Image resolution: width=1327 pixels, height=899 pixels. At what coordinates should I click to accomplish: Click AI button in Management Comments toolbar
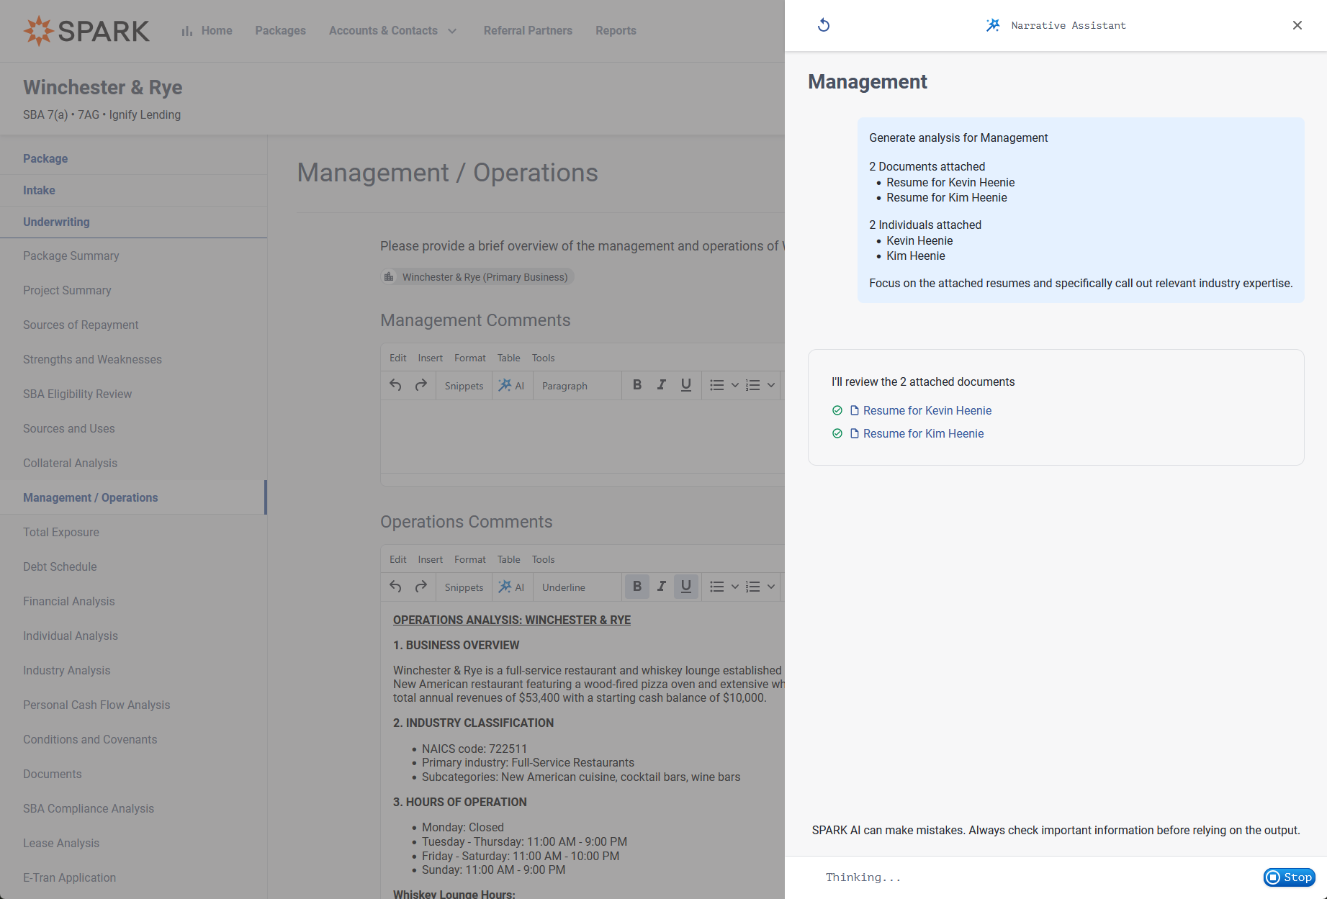(512, 386)
